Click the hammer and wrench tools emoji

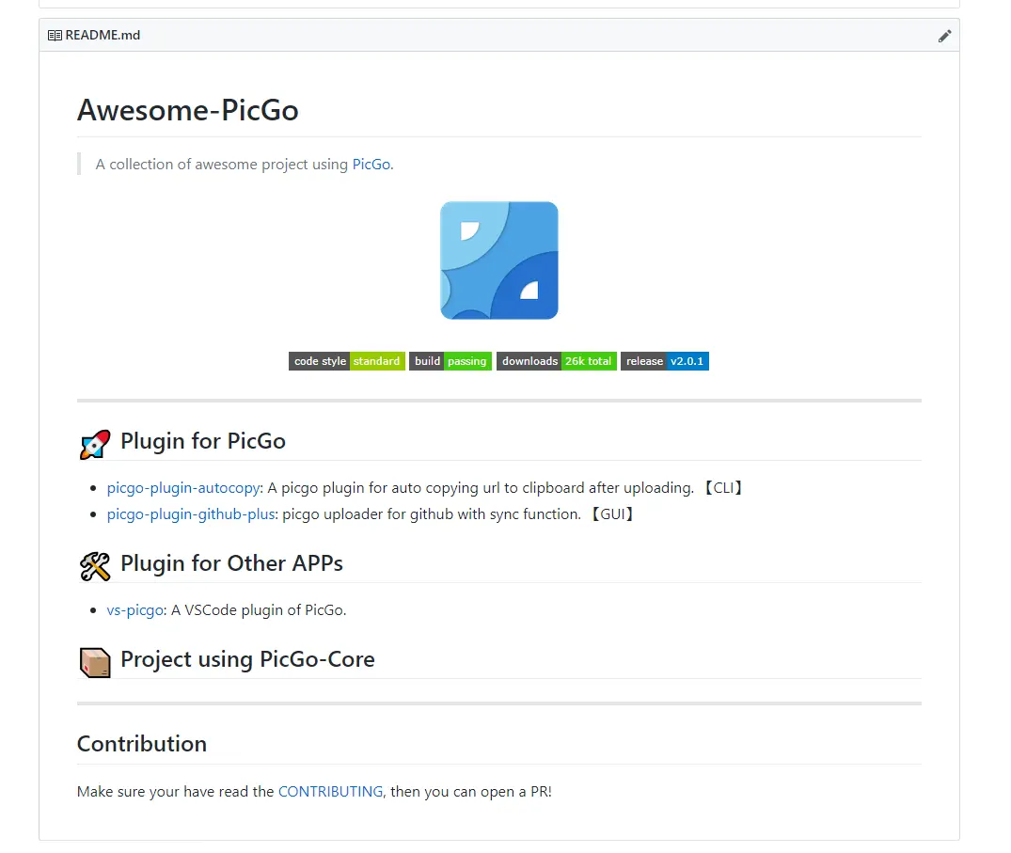95,566
